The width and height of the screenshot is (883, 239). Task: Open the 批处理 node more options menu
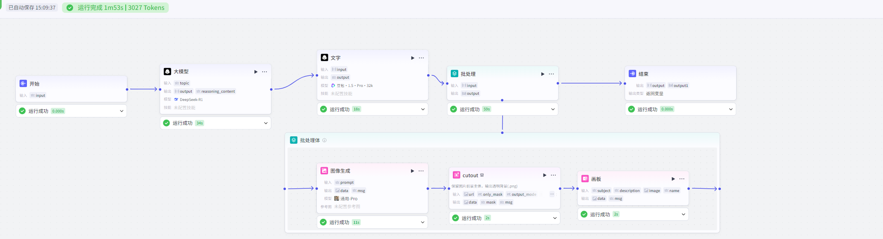pyautogui.click(x=551, y=74)
